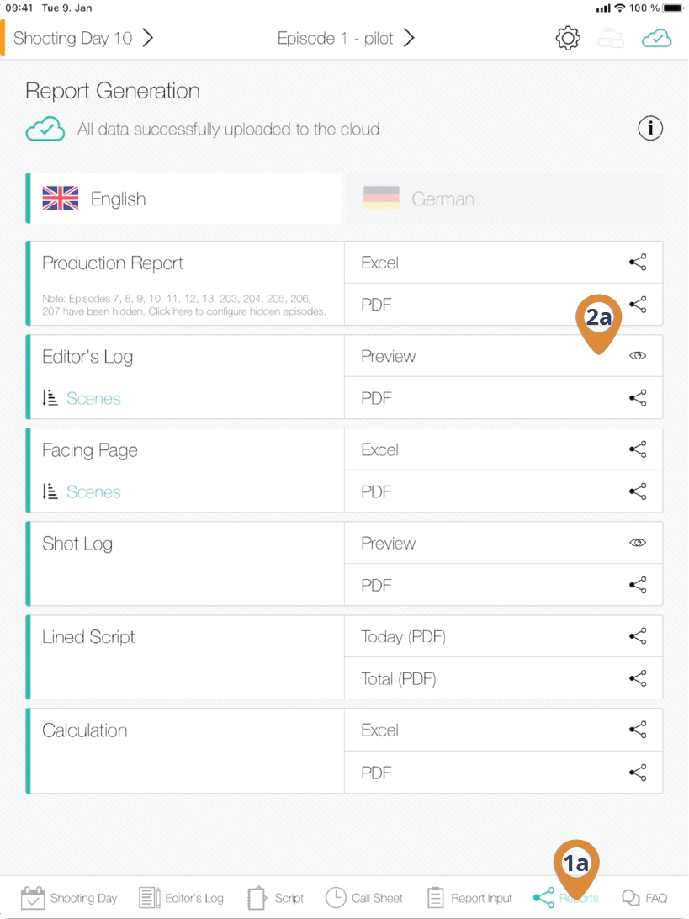Share Facing Page PDF

point(638,491)
